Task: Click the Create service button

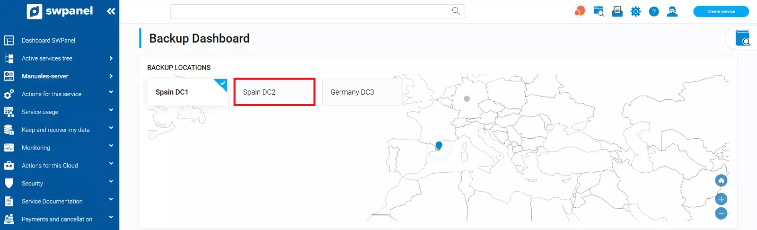Action: coord(721,11)
